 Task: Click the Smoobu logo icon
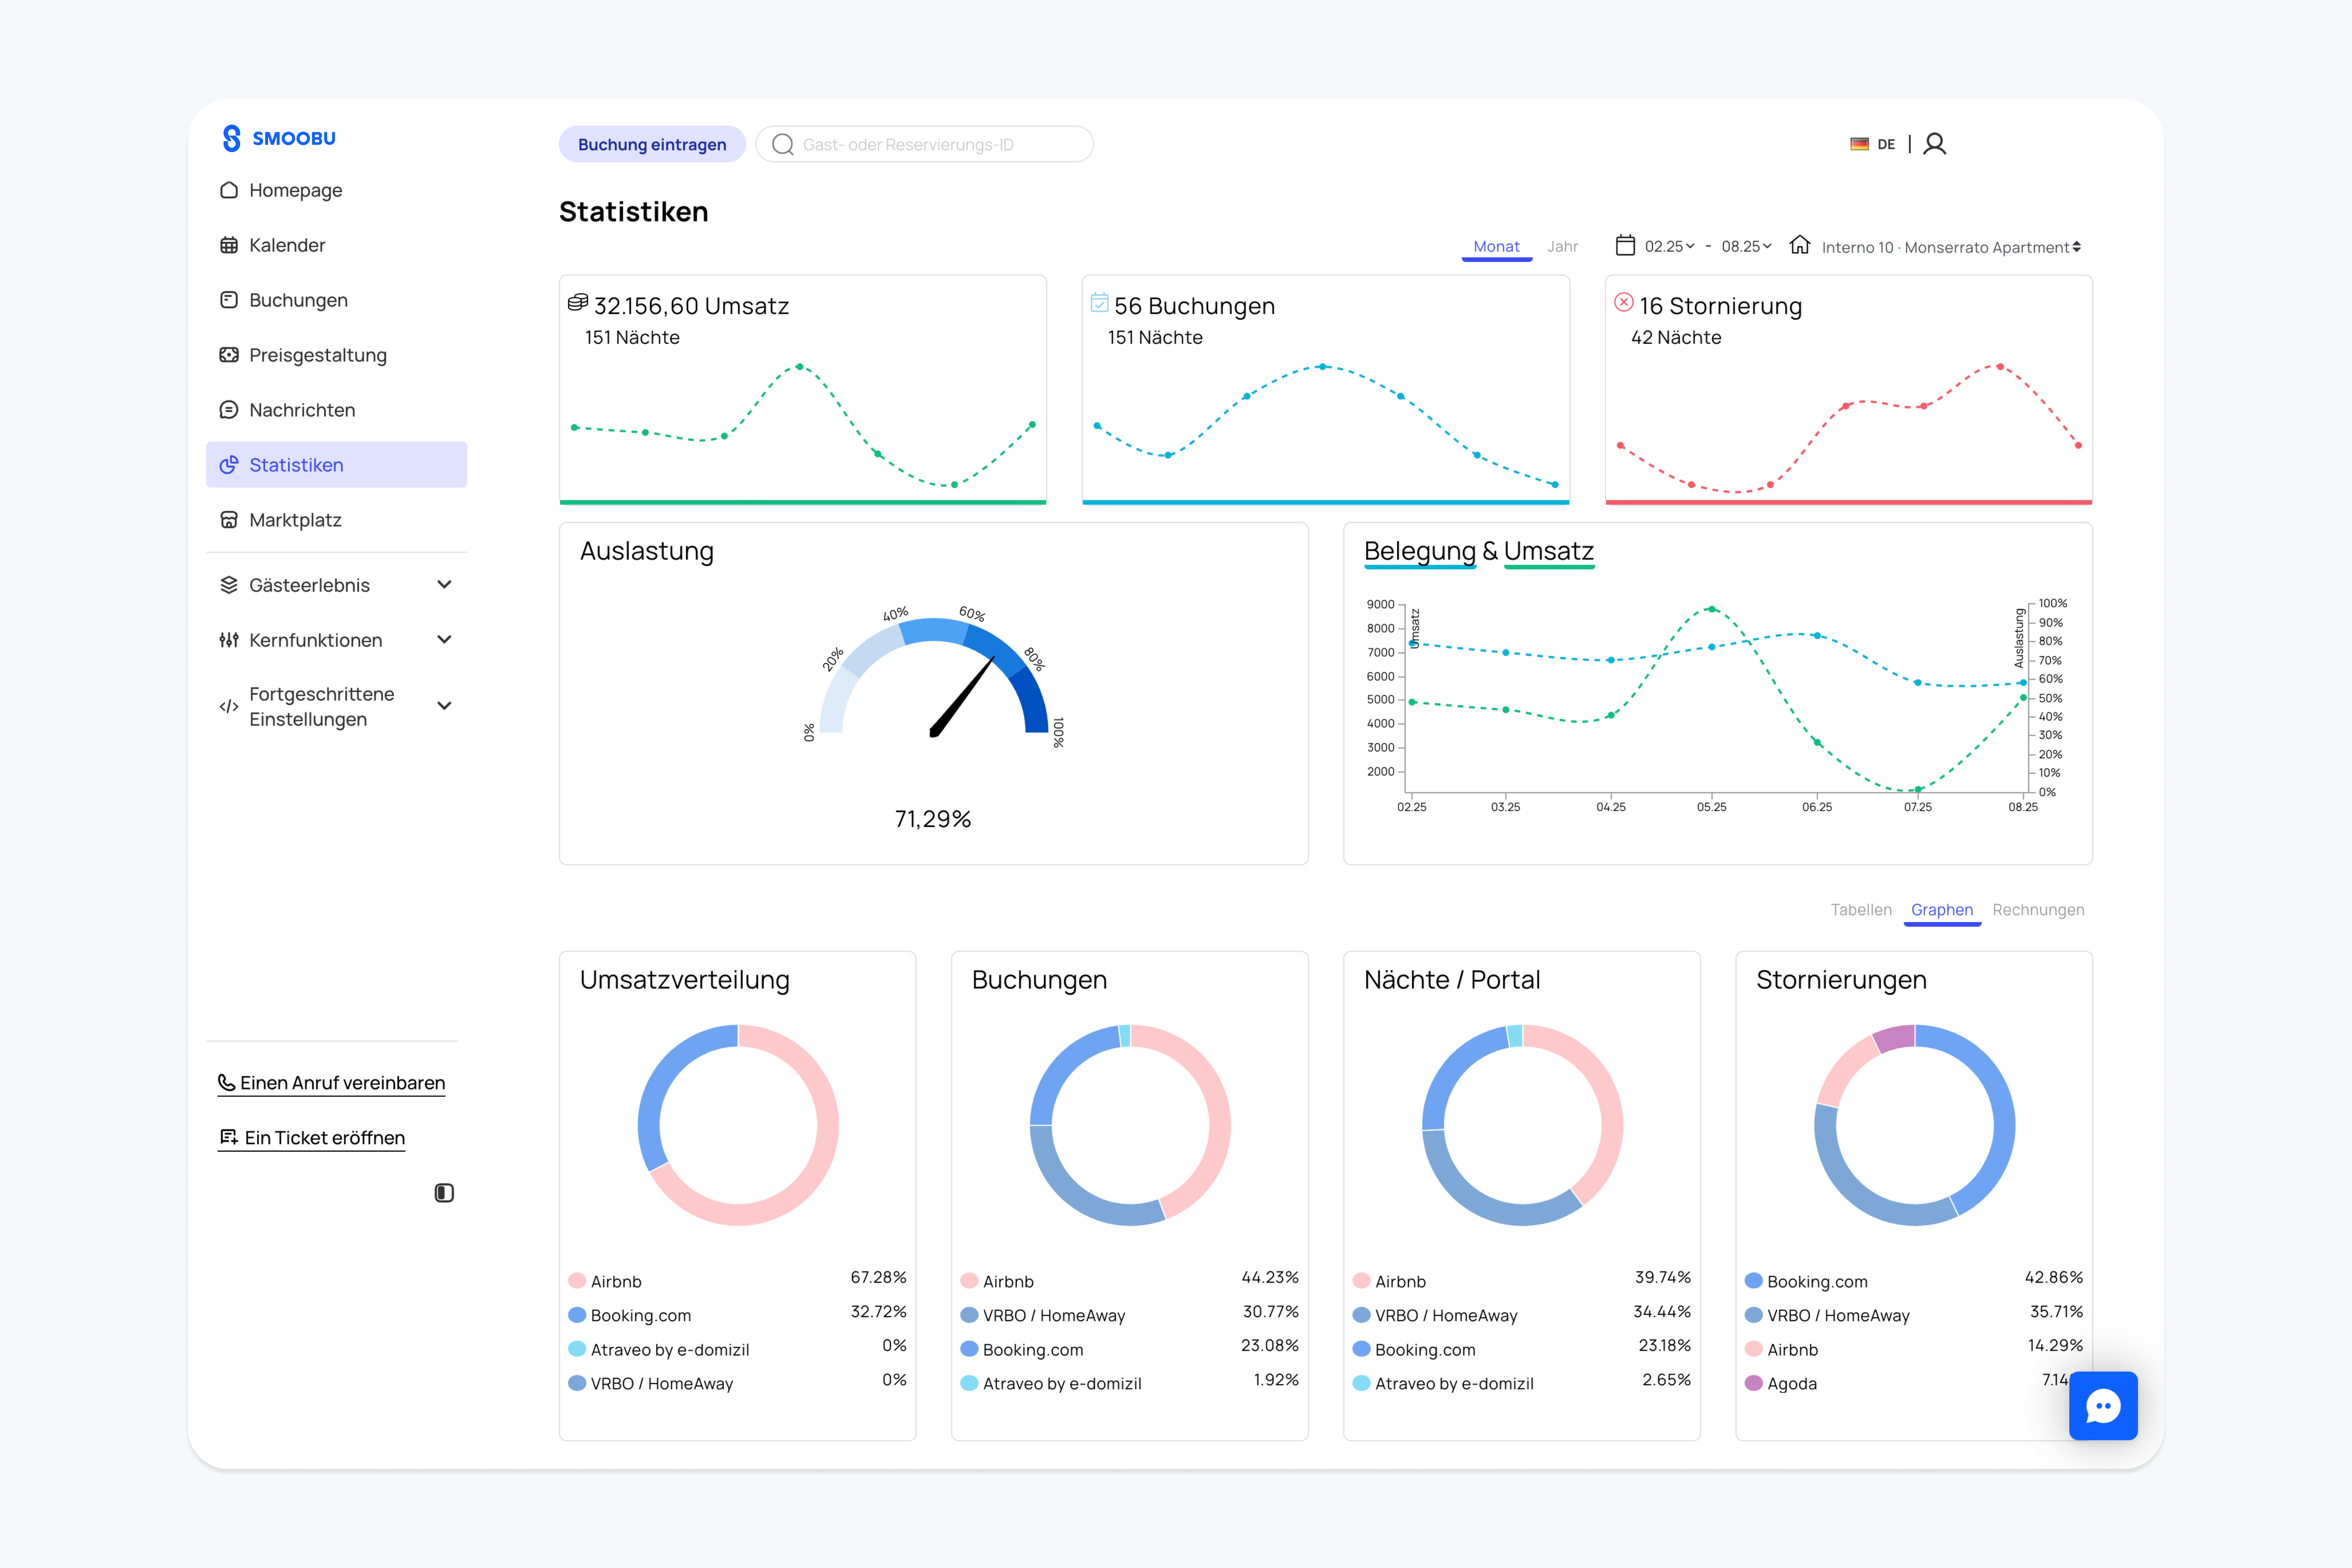[x=231, y=138]
